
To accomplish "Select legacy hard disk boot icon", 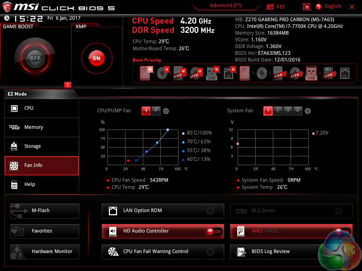I will point(245,73).
